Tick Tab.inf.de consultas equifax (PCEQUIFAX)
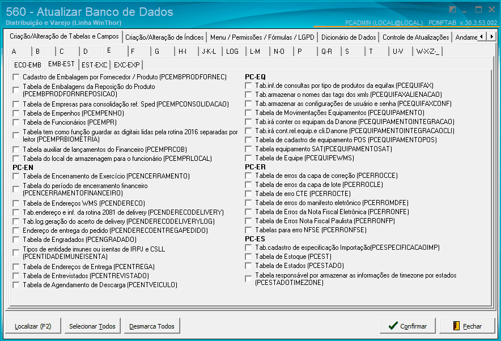This screenshot has height=341, width=501. tap(248, 86)
